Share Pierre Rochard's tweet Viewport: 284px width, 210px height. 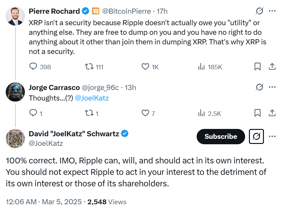[272, 67]
